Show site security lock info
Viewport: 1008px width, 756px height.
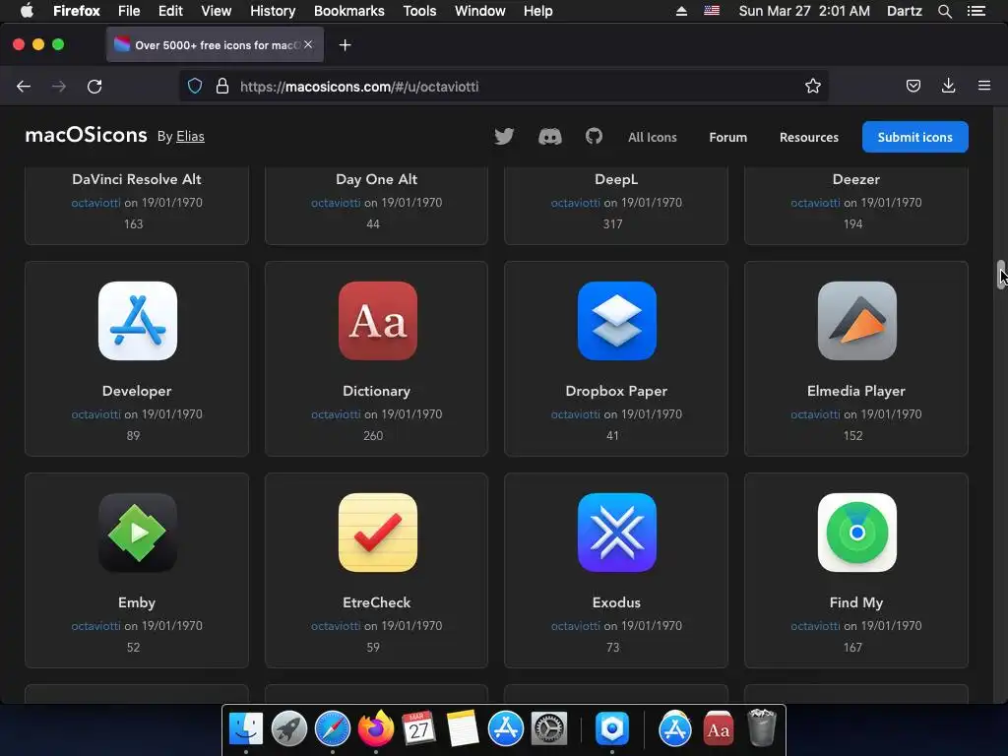222,87
